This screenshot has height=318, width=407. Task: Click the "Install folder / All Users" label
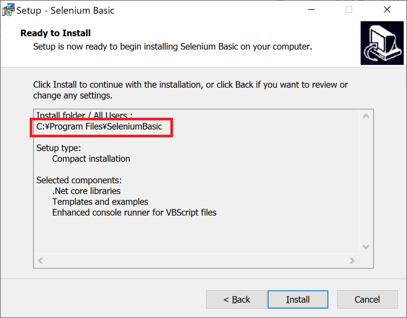tap(84, 116)
